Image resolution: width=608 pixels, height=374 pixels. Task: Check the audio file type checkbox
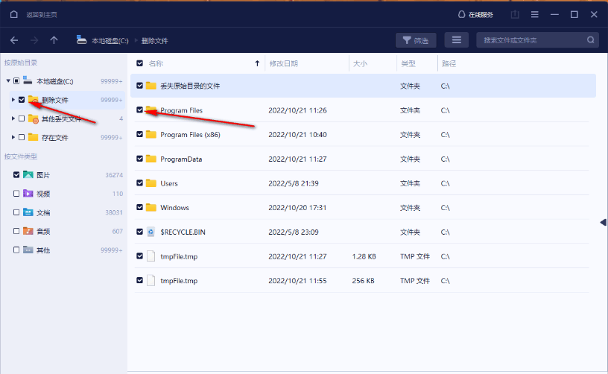tap(16, 231)
